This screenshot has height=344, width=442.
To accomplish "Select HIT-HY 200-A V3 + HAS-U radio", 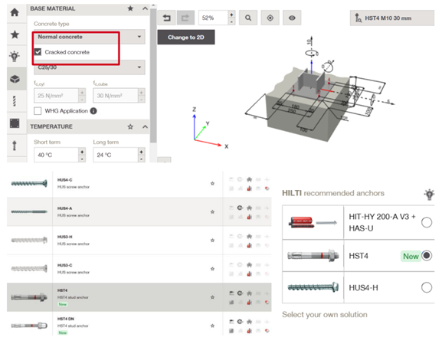I will 427,222.
